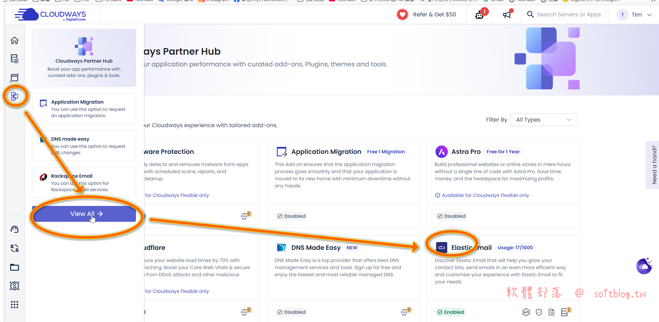659x322 pixels.
Task: Click the View All button
Action: (84, 214)
